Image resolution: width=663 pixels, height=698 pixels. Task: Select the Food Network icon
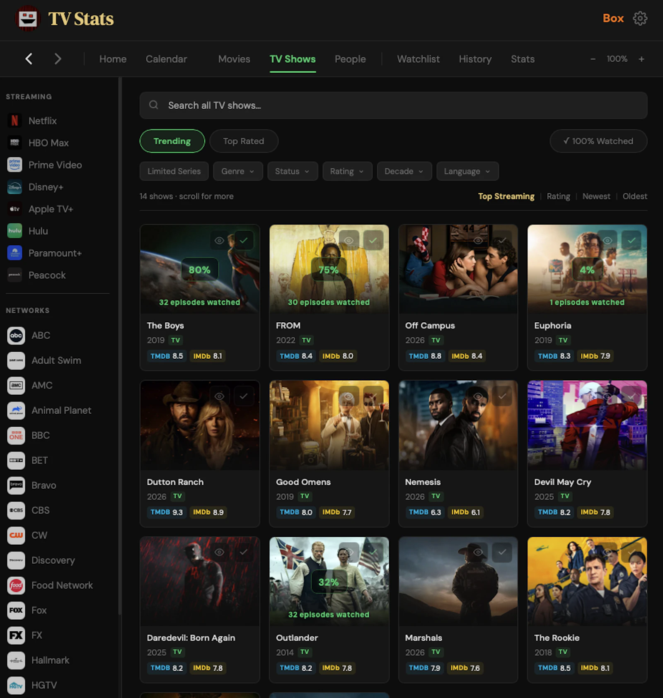point(16,585)
